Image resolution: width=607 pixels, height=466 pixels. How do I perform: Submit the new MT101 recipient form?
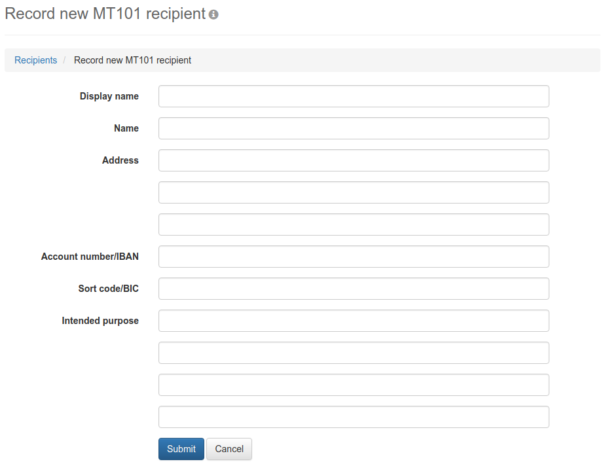point(181,449)
